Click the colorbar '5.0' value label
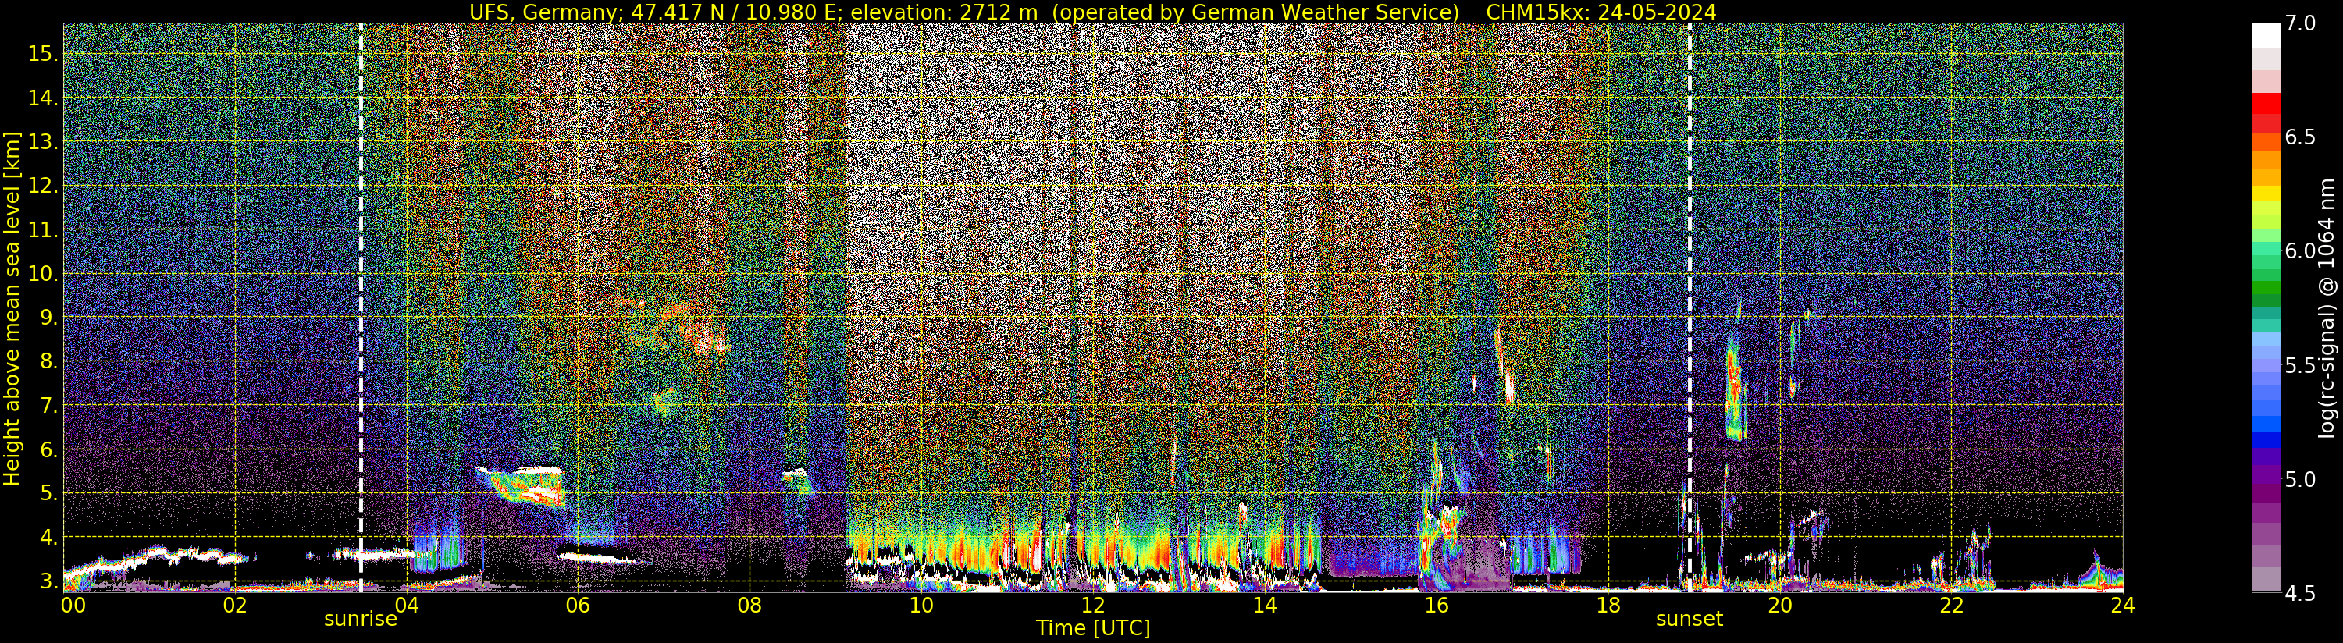This screenshot has width=2343, height=643. click(2300, 479)
